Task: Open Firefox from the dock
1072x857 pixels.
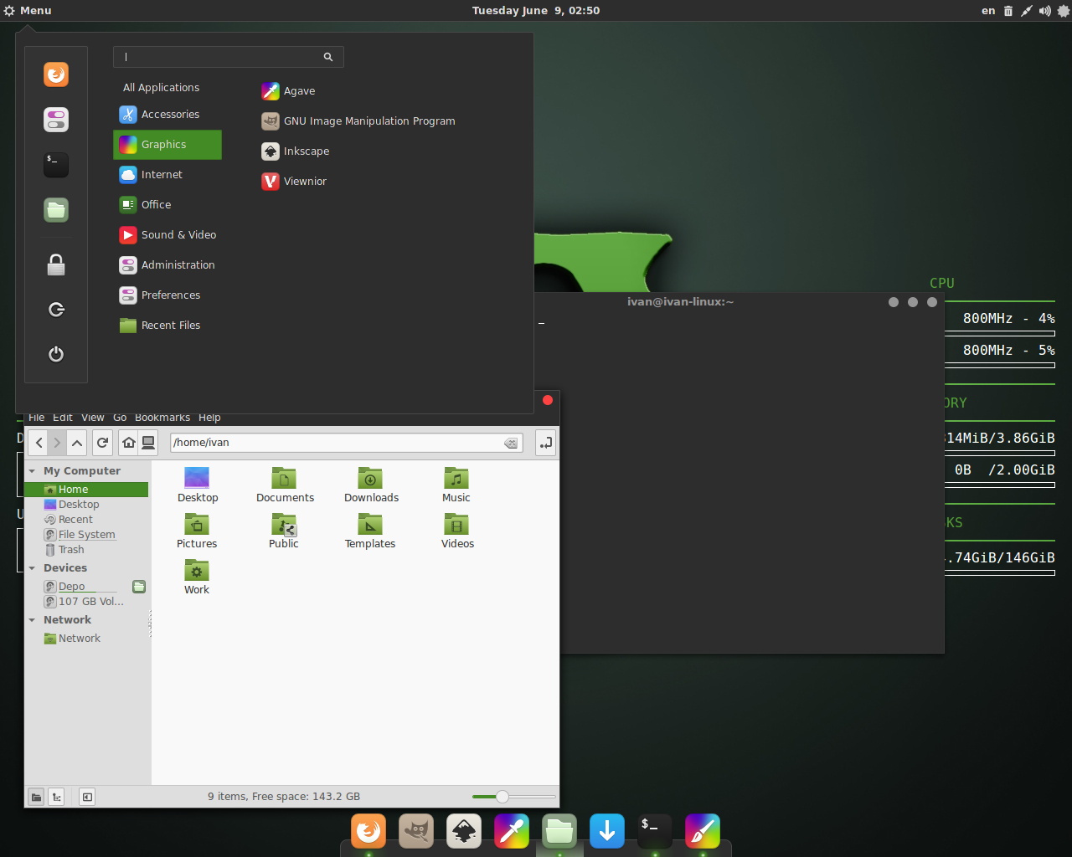Action: [x=368, y=831]
